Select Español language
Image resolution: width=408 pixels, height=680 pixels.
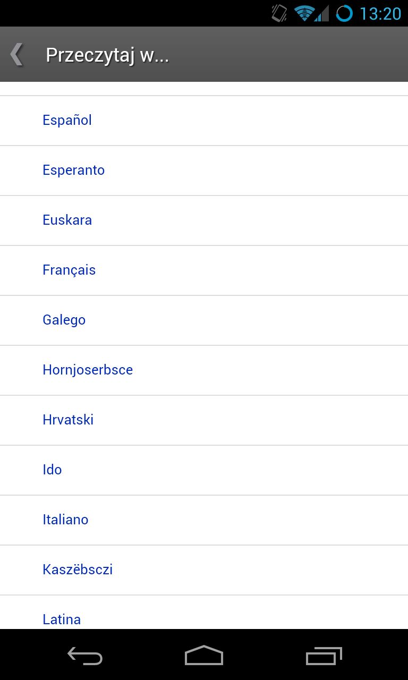tap(204, 121)
